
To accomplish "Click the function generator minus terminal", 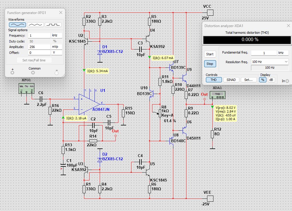I will pos(57,73).
